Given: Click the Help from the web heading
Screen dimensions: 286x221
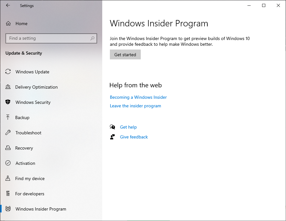Looking at the screenshot, I should click(136, 85).
